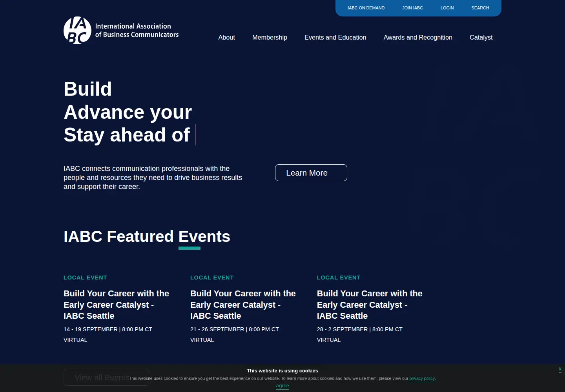
Task: Click the View all Events button
Action: point(106,377)
